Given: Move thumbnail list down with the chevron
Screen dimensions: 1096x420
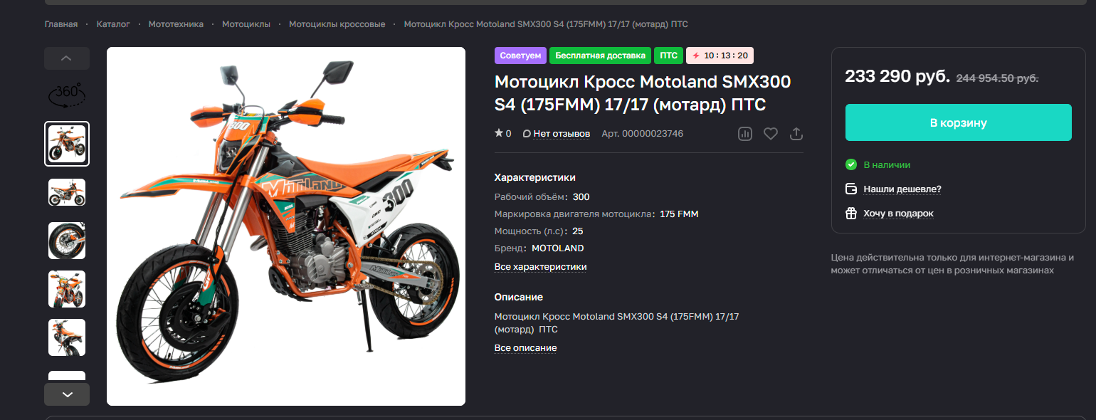Looking at the screenshot, I should click(67, 394).
